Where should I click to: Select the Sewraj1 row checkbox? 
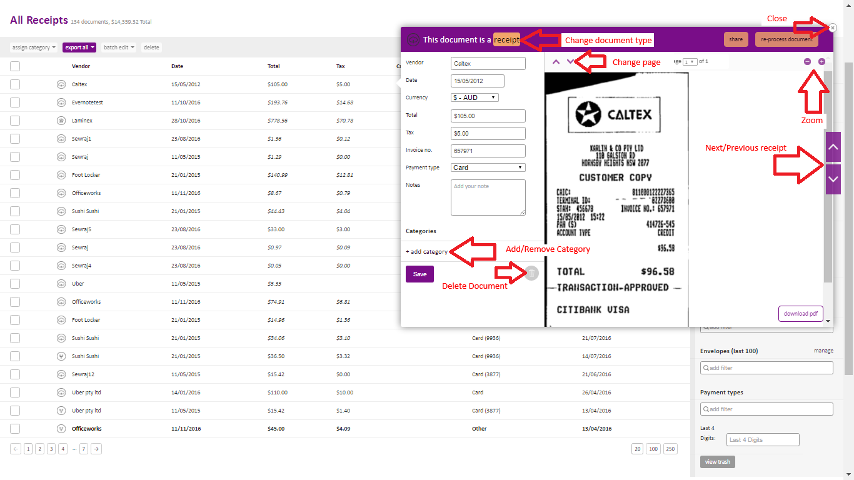pyautogui.click(x=15, y=139)
